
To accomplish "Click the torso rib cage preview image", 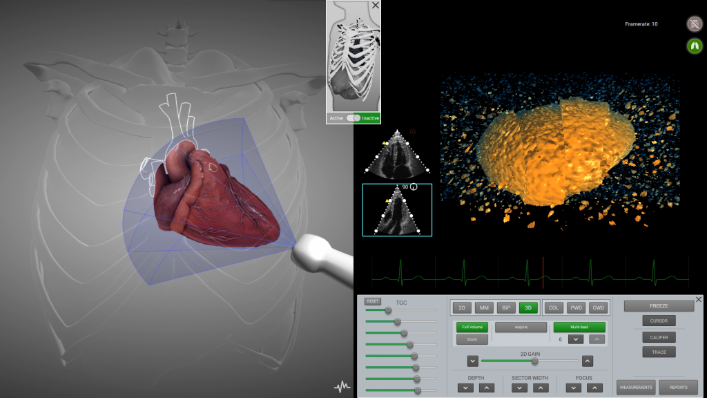I will click(353, 57).
